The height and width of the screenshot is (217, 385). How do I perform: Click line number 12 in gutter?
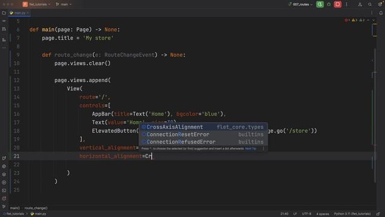(x=16, y=80)
